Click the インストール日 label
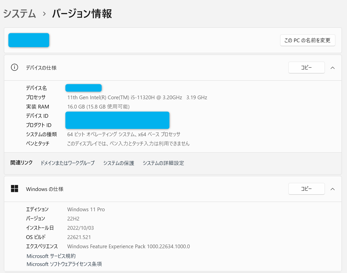This screenshot has width=347, height=273. coord(40,228)
